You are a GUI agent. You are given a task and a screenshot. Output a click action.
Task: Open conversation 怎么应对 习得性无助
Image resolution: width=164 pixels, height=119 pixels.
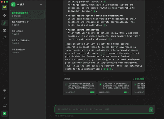click(27, 42)
